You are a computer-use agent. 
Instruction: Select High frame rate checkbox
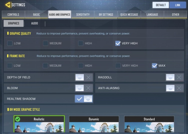(81, 66)
